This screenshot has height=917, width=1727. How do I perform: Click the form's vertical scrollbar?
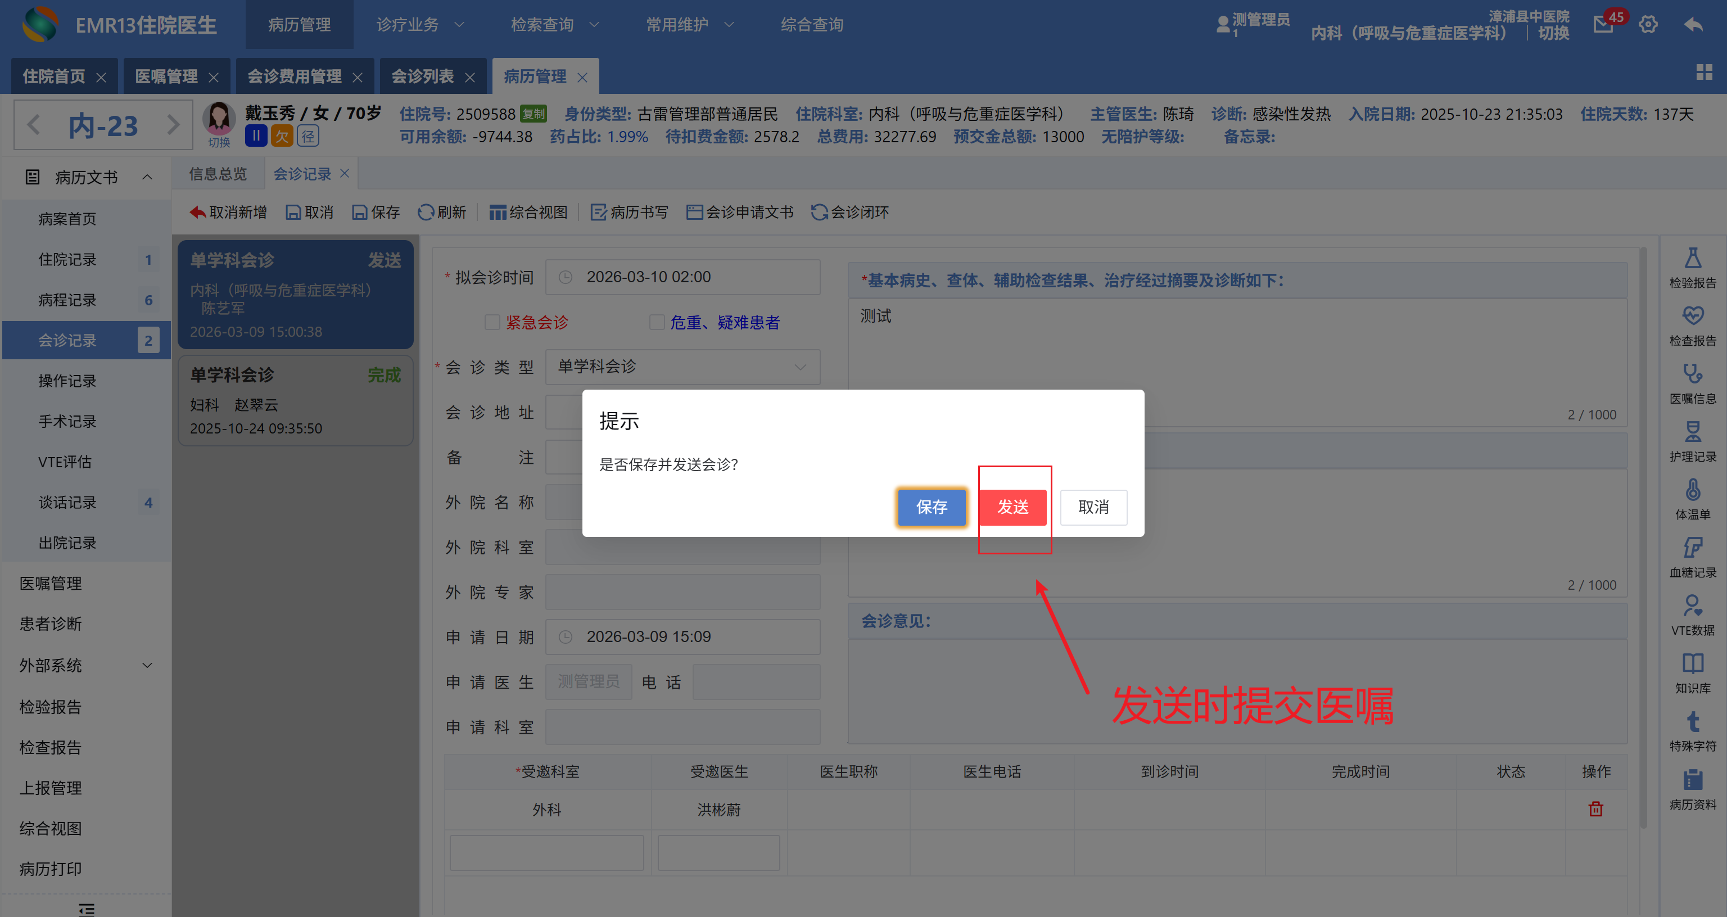pyautogui.click(x=1643, y=536)
